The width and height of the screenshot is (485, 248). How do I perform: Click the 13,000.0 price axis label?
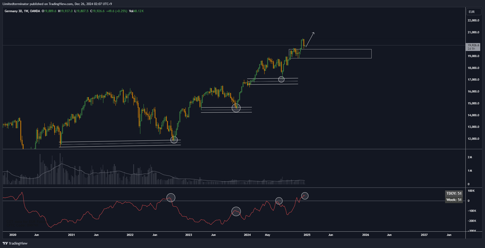(x=473, y=127)
